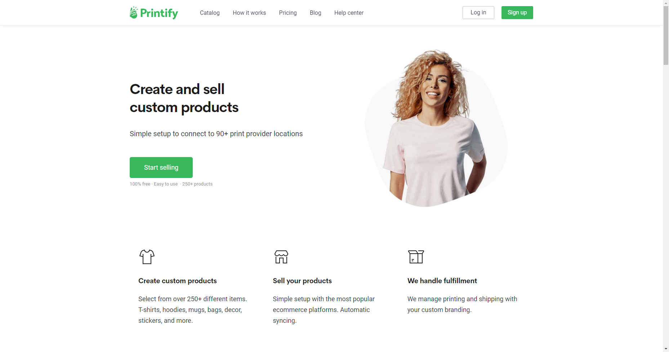669x352 pixels.
Task: Click the Printify pineapple logo icon
Action: point(134,13)
